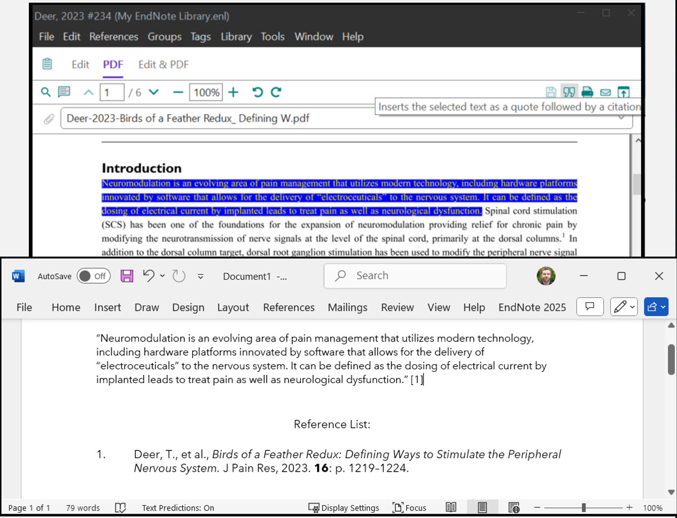
Task: Toggle AutoSave switch in Word
Action: tap(94, 276)
